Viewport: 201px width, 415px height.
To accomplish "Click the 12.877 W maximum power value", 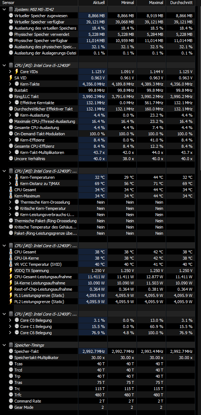I will coord(155,276).
